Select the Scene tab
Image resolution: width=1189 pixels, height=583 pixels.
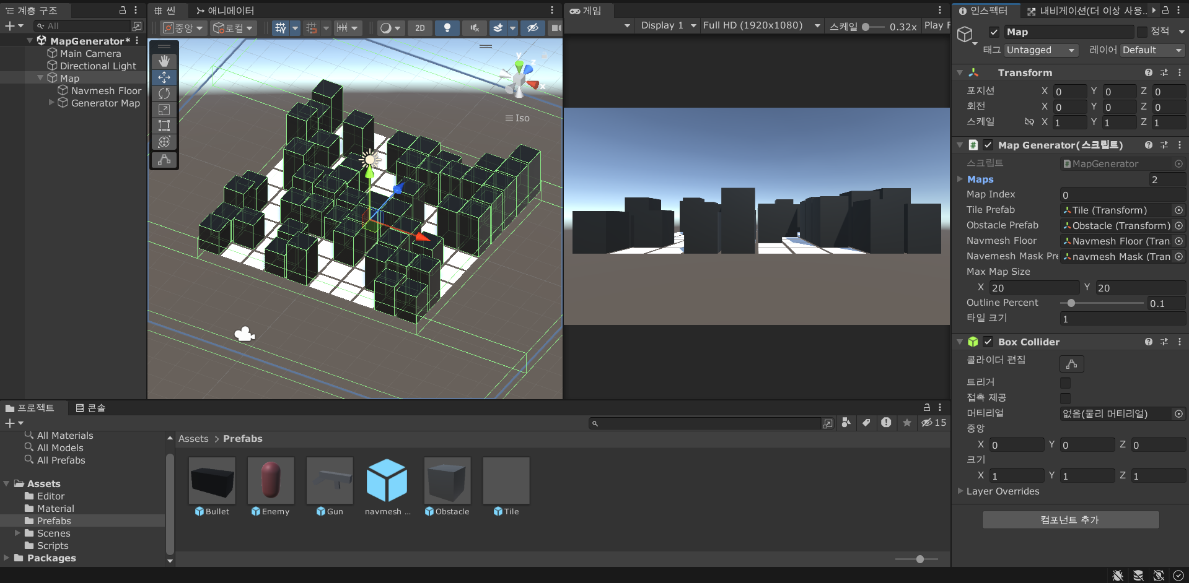(165, 11)
